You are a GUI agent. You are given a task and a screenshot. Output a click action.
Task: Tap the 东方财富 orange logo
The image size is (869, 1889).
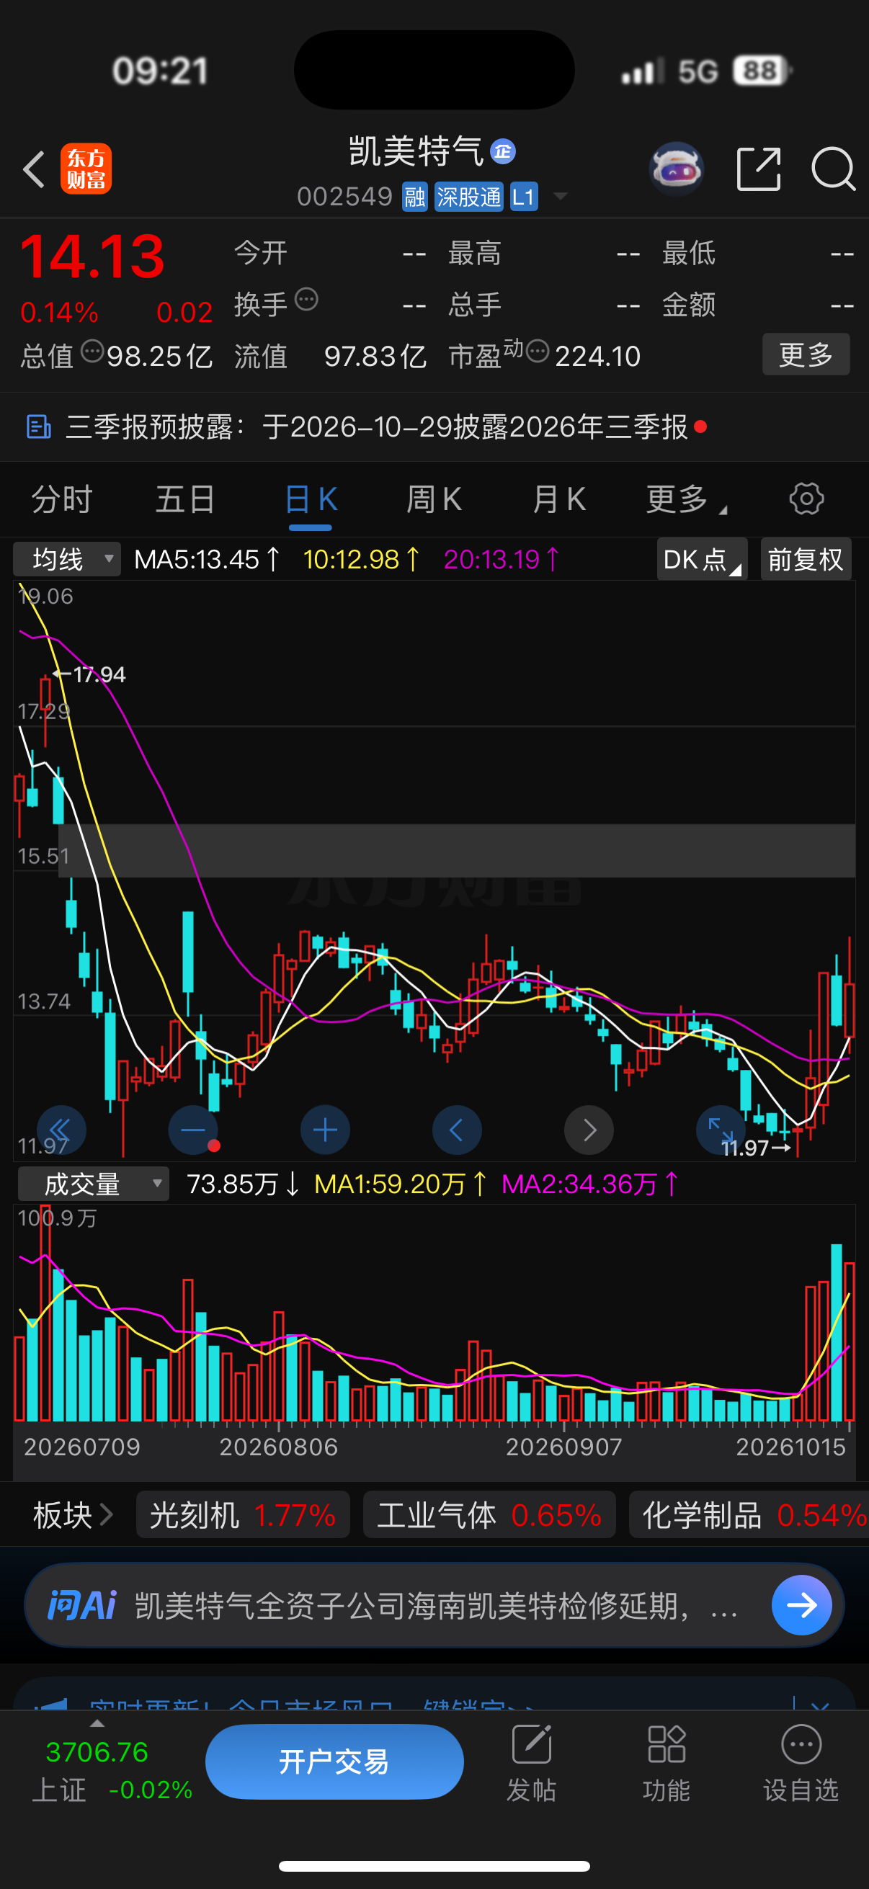click(86, 169)
